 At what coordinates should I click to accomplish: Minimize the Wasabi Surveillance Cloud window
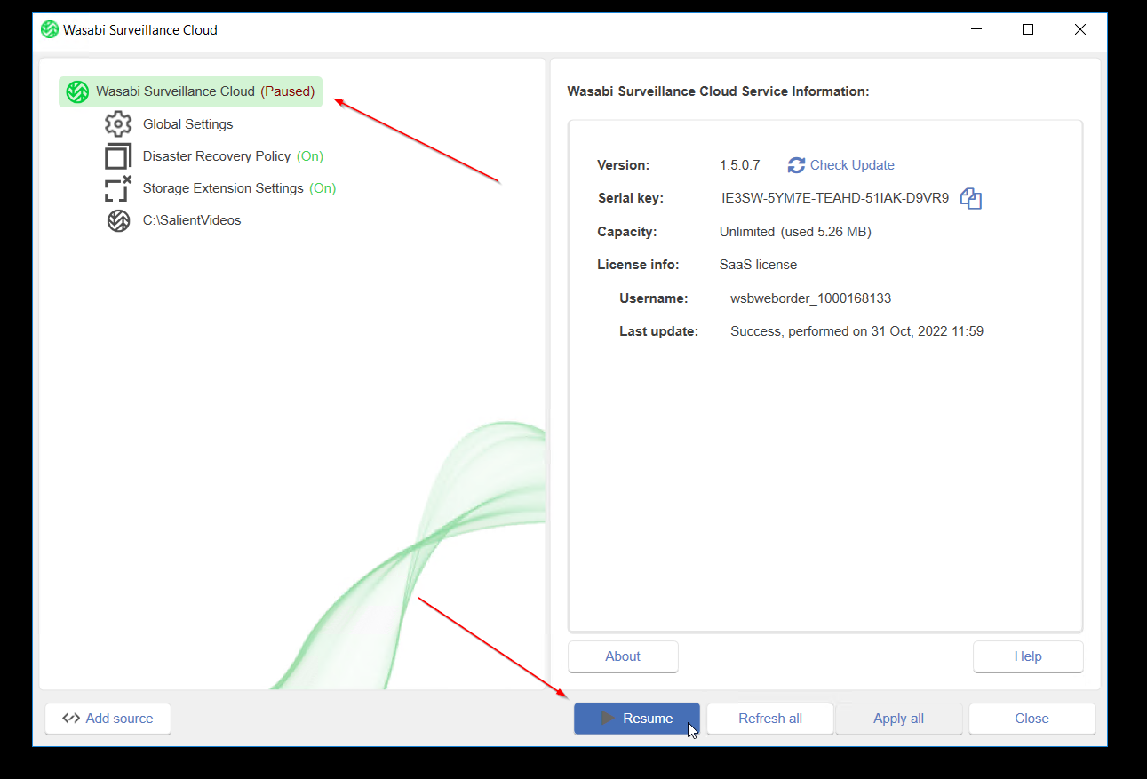976,29
